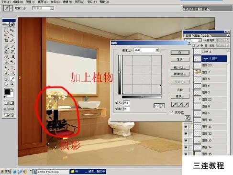Hide layer 图层 15 with eye icon
Image resolution: width=233 pixels, height=175 pixels.
(186, 154)
